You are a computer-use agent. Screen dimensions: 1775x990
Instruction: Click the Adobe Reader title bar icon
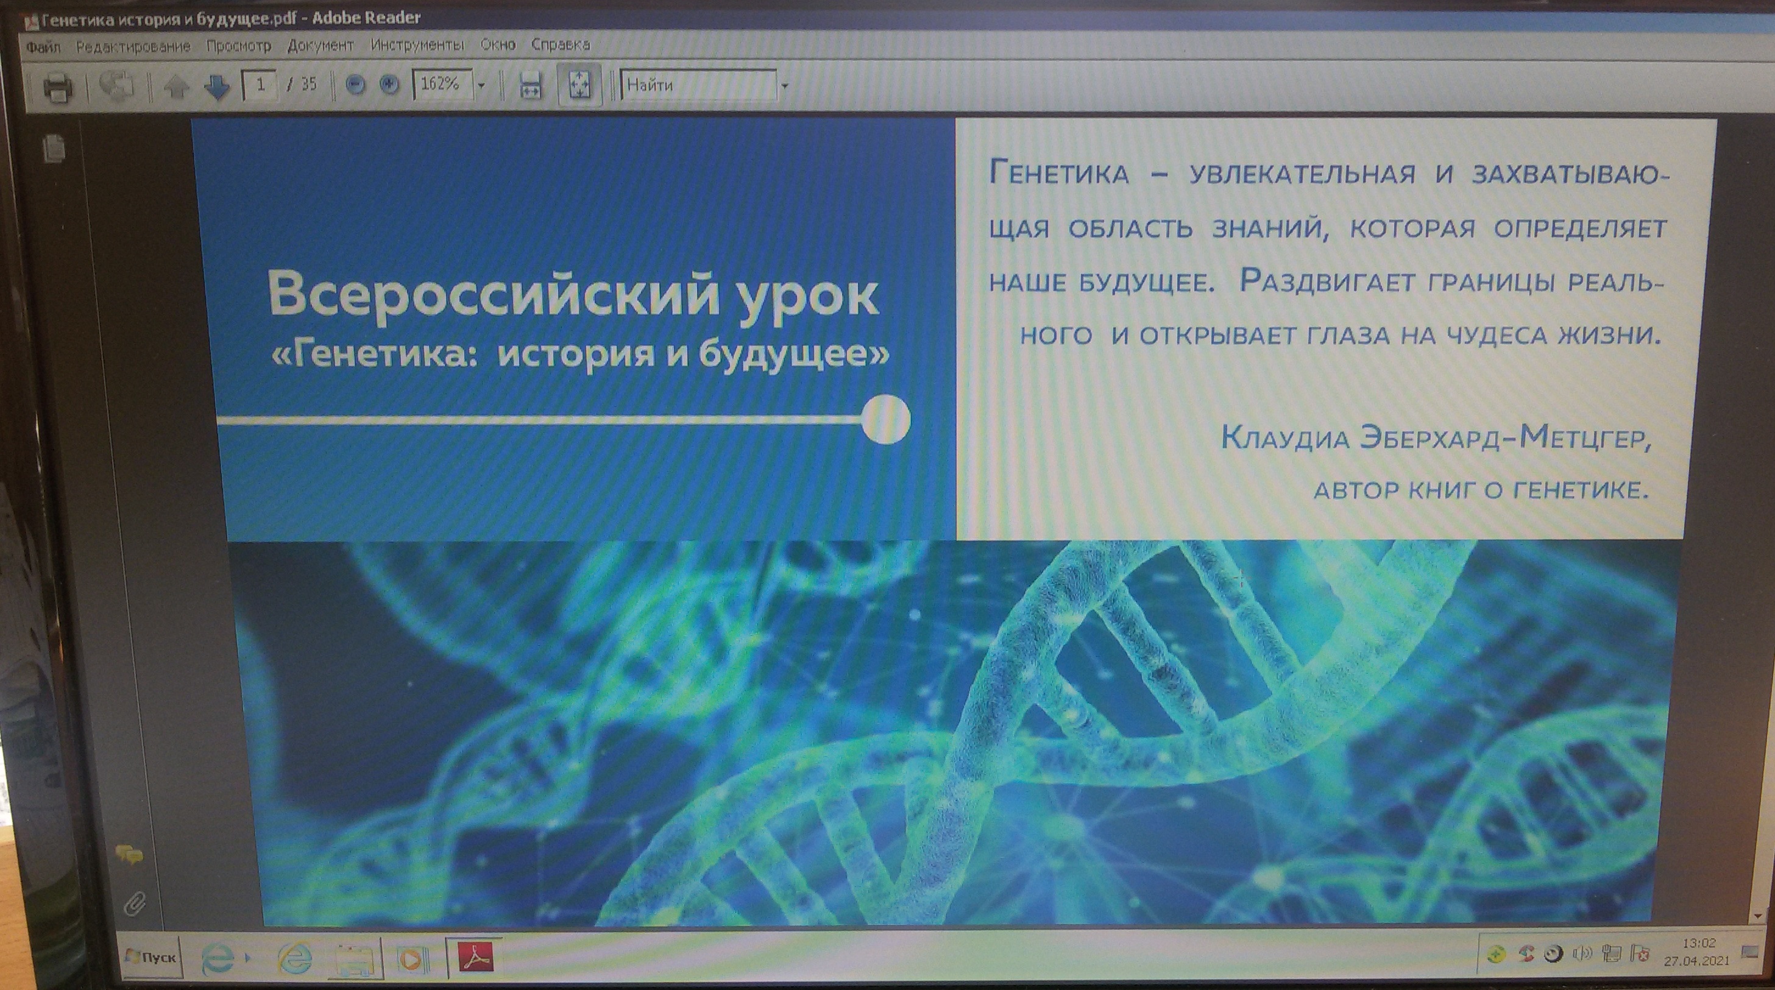coord(32,21)
